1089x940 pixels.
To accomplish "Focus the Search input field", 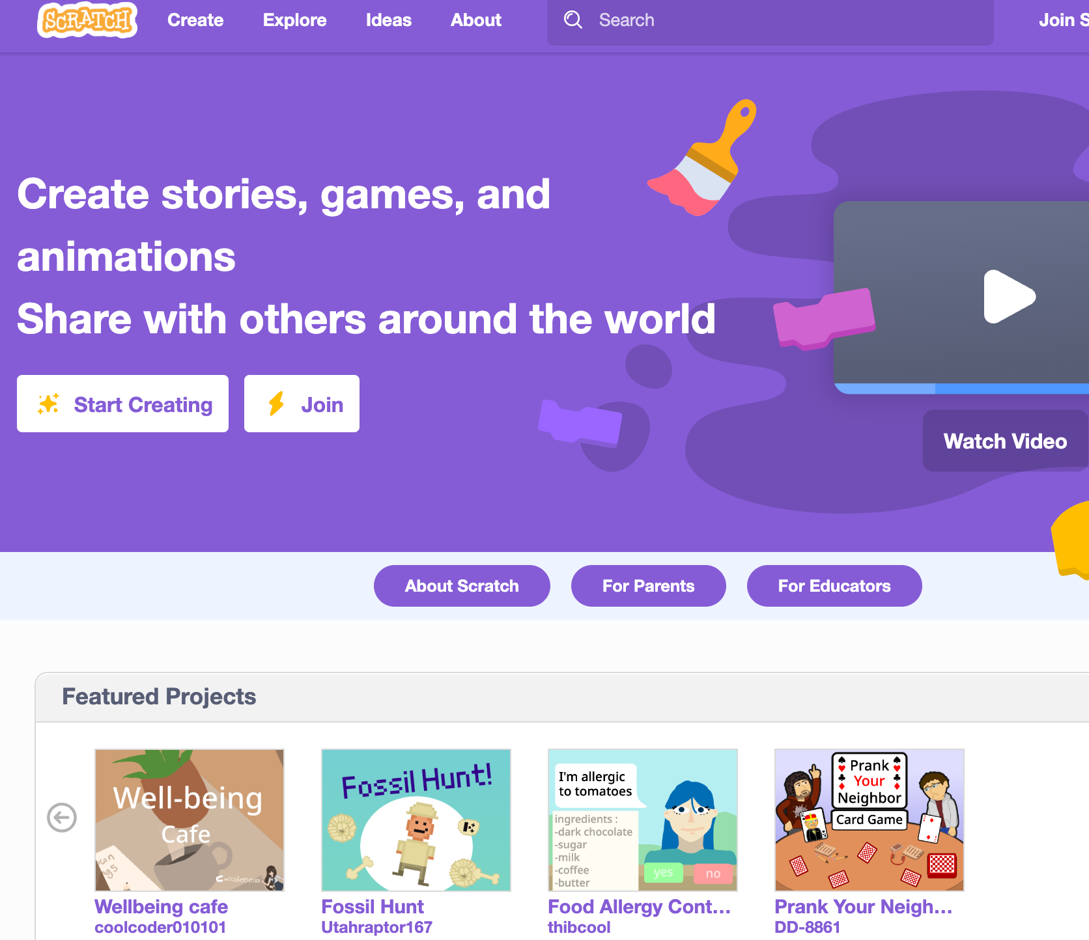I will tap(771, 20).
